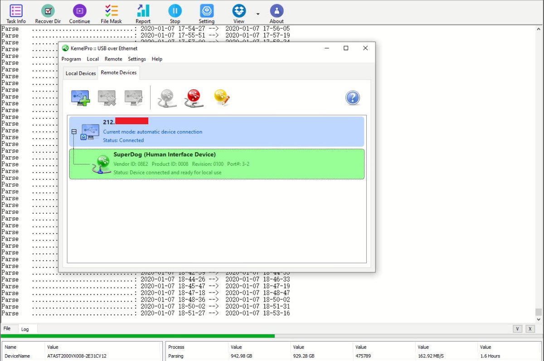
Task: Open the About toolbar icon
Action: point(277,14)
